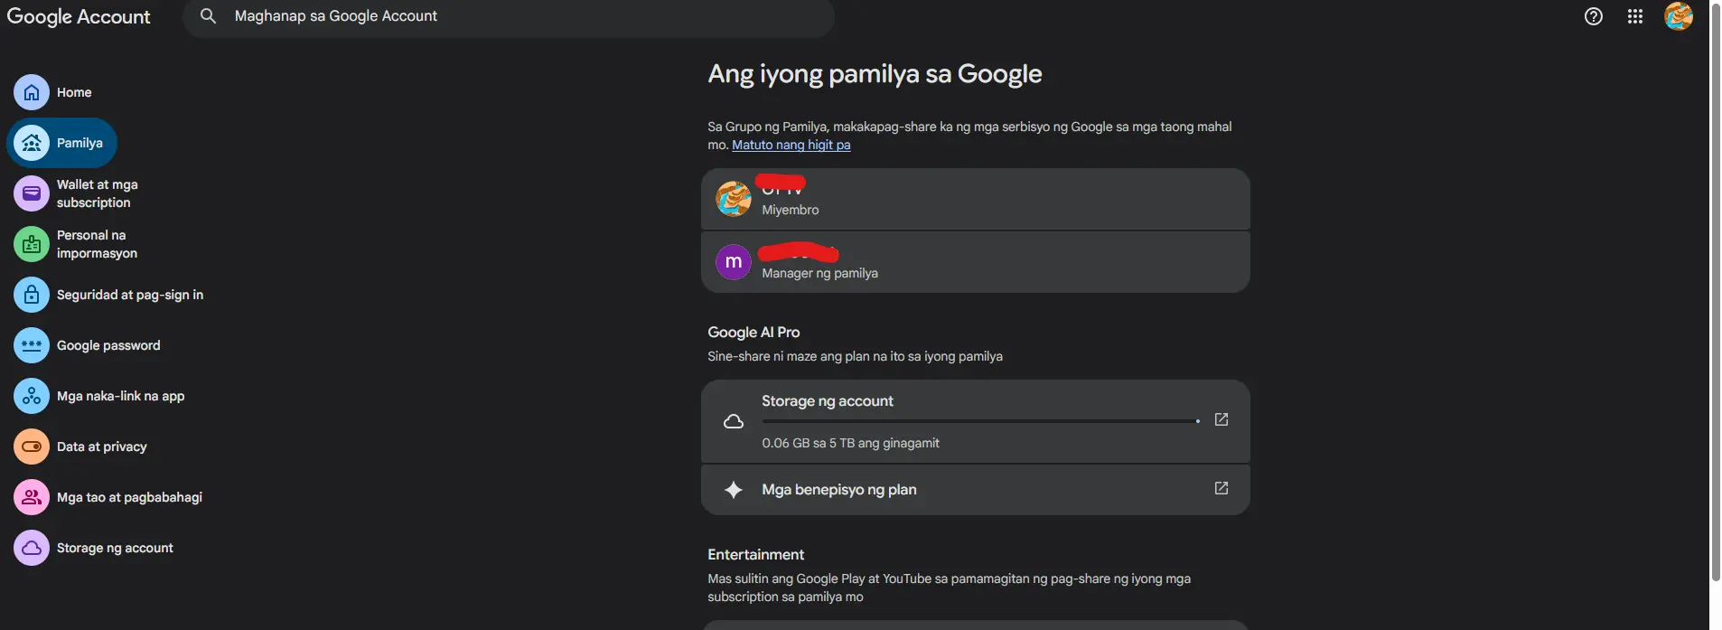Viewport: 1722px width, 630px height.
Task: Click the Maghanap sa Google Account search field
Action: [509, 16]
